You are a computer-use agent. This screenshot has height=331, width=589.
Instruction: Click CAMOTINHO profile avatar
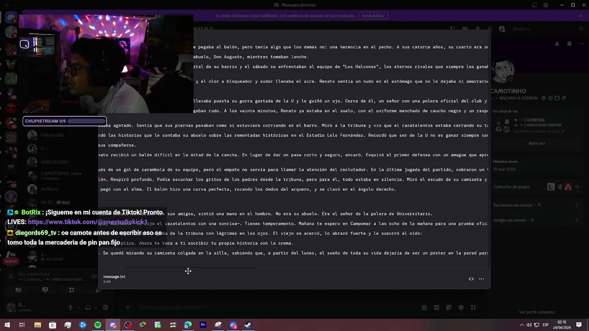point(502,71)
